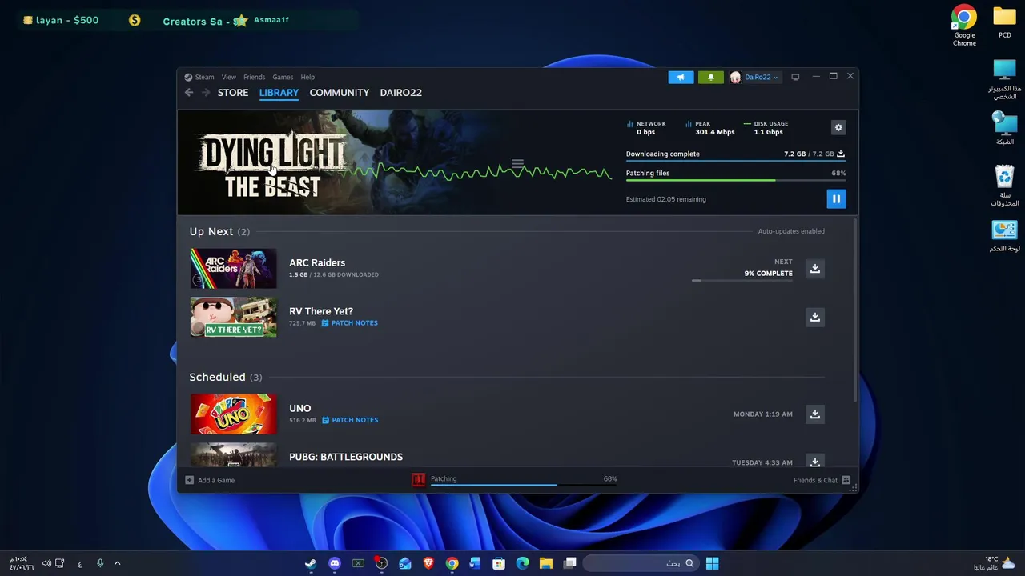
Task: Open ARC Raiders game thumbnail
Action: coord(233,269)
